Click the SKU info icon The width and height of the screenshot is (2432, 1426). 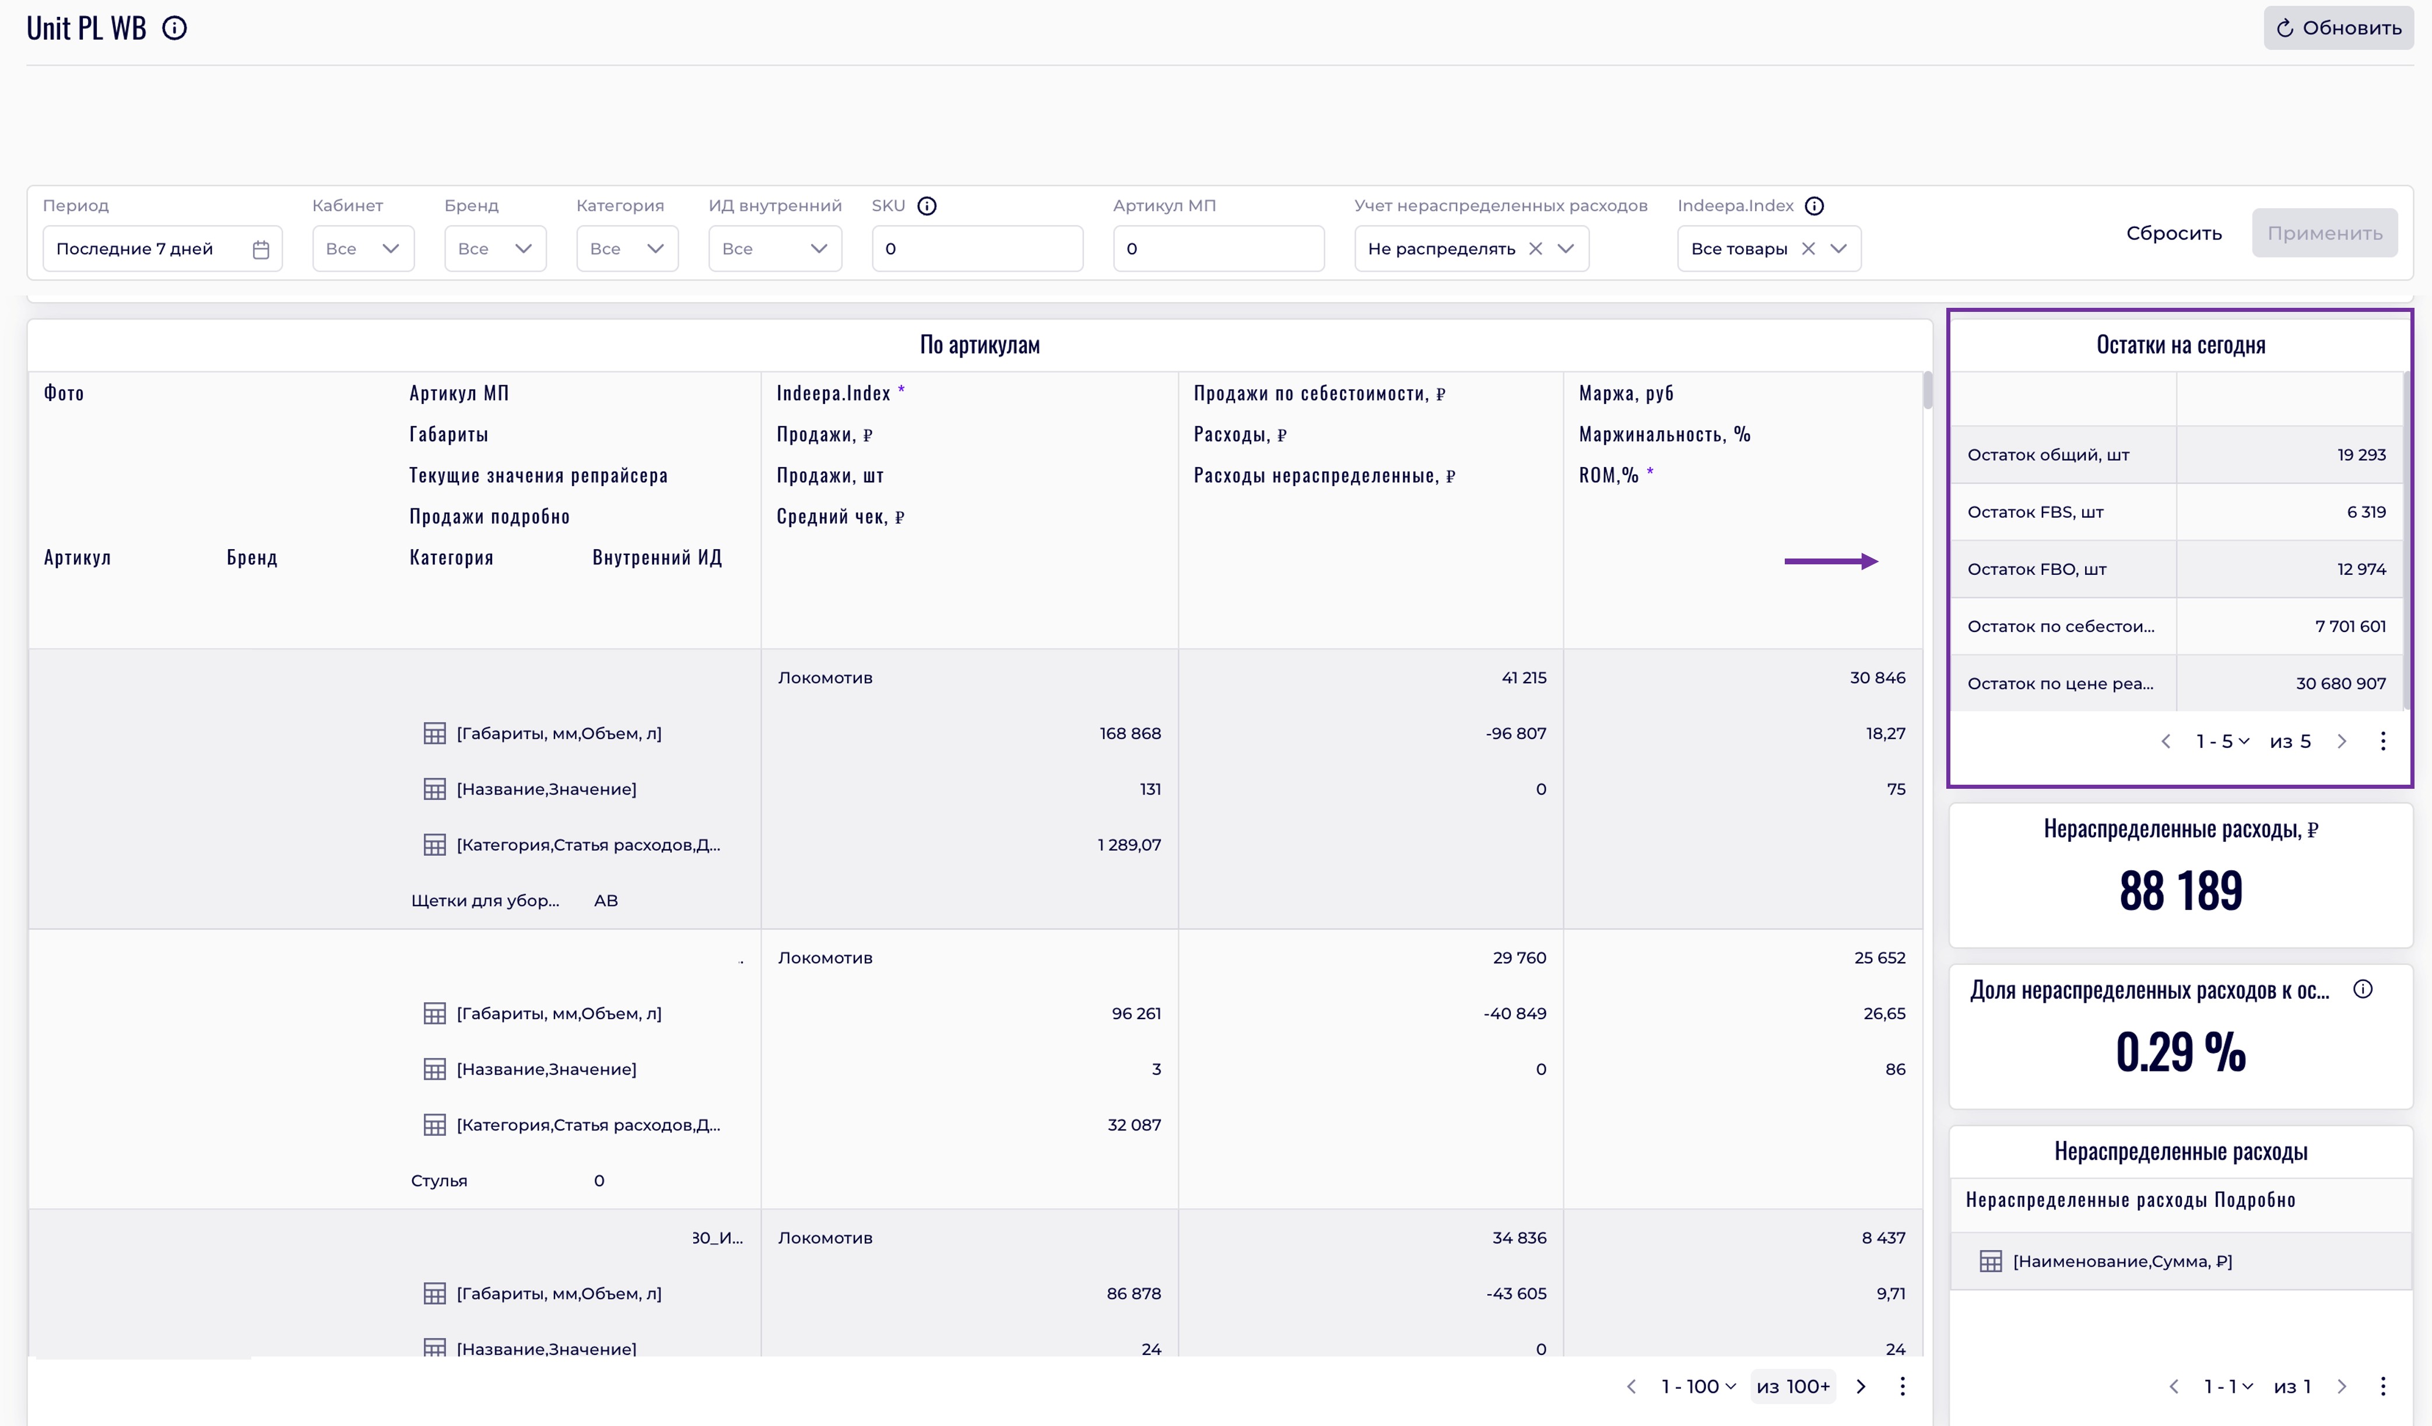(927, 206)
